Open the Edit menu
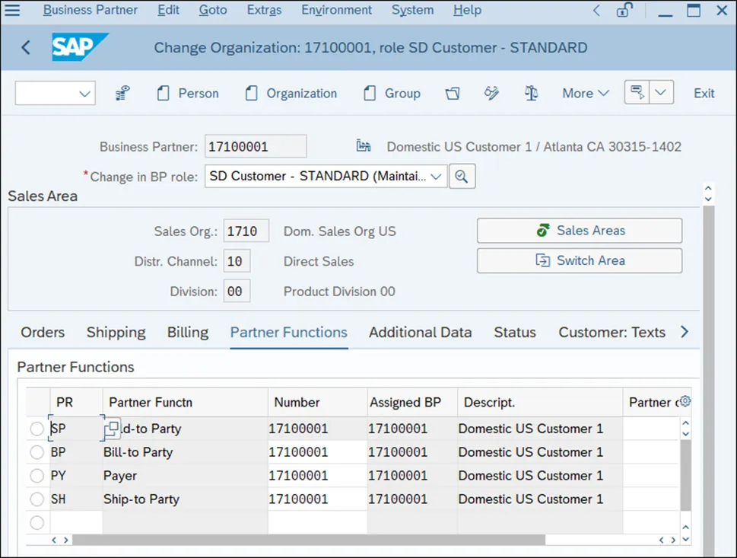Image resolution: width=737 pixels, height=558 pixels. coord(168,10)
